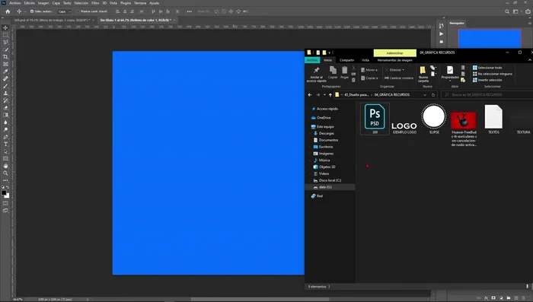Select the Rectangular Marquee tool
This screenshot has width=533, height=302.
click(5, 35)
